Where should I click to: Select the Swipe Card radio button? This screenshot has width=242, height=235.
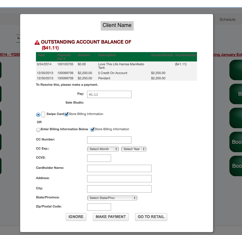(38, 114)
